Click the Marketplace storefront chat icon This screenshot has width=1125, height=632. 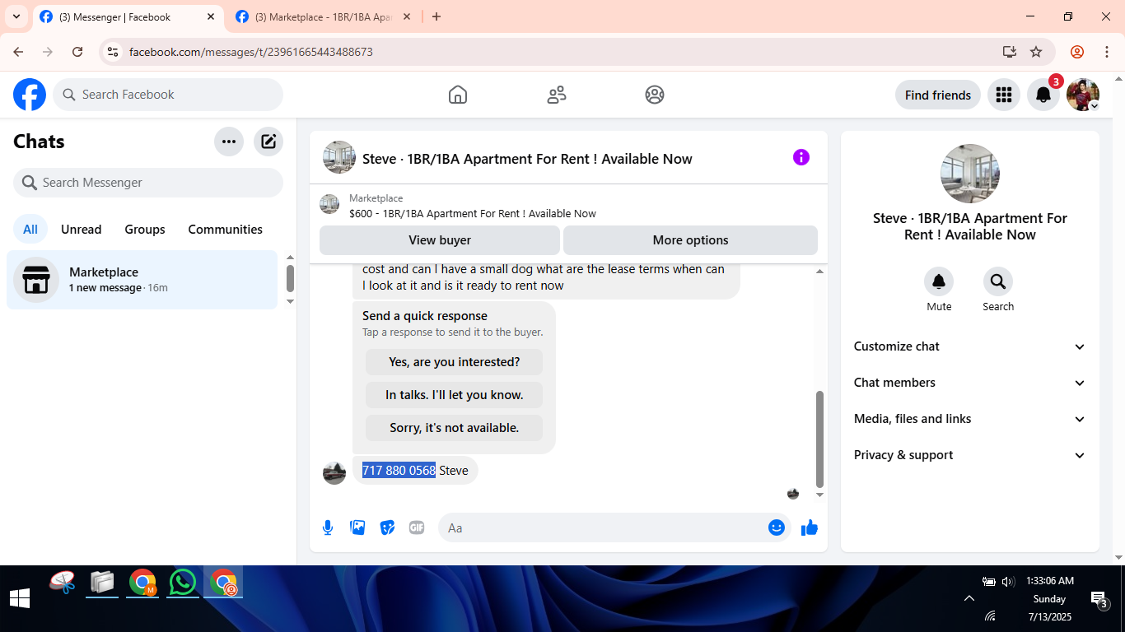36,280
